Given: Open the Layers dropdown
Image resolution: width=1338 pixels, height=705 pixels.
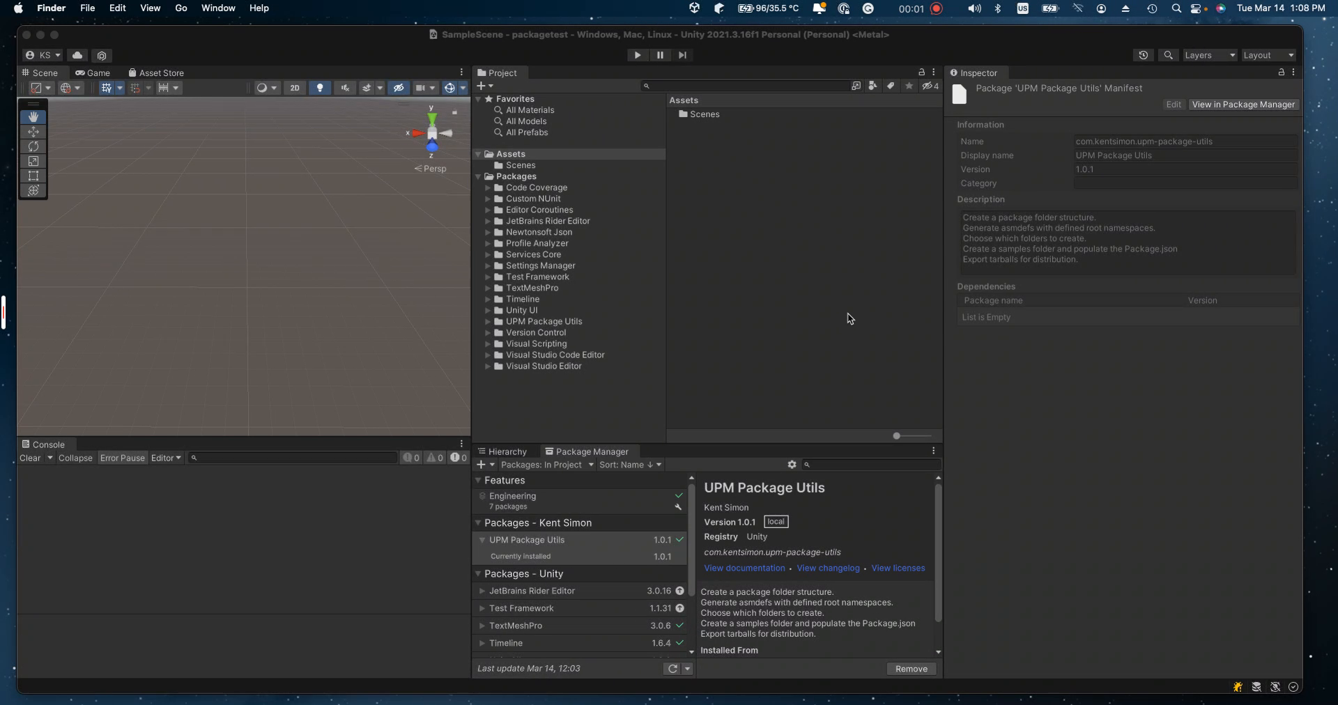Looking at the screenshot, I should 1209,55.
